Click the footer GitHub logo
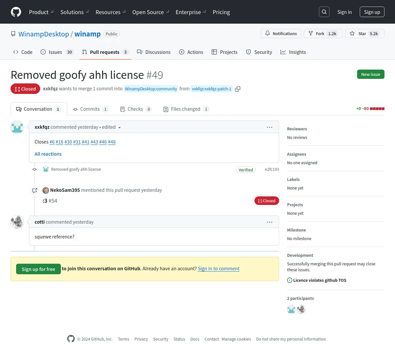The image size is (395, 356). click(71, 339)
